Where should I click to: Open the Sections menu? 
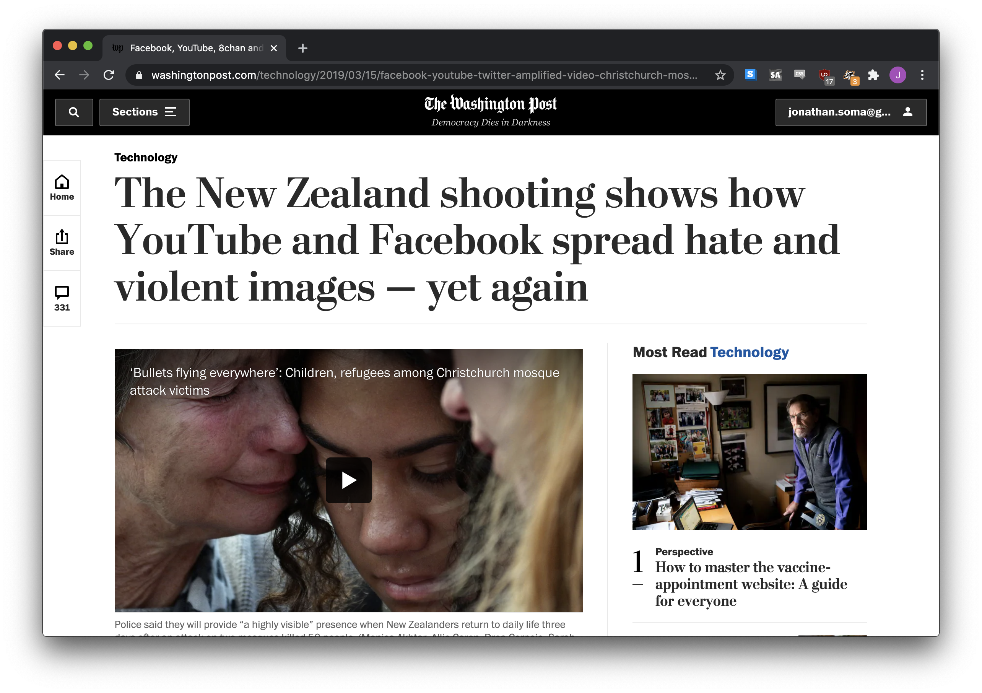[x=144, y=112]
